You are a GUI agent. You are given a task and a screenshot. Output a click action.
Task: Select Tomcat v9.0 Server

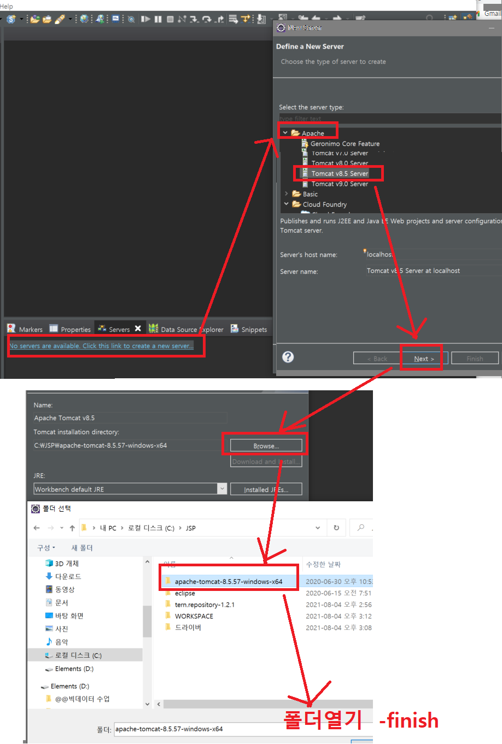pyautogui.click(x=335, y=184)
